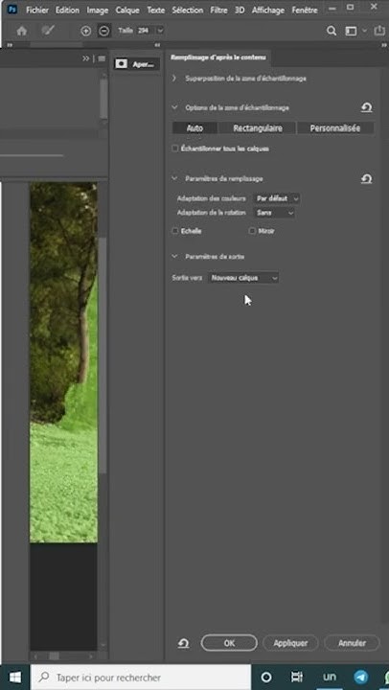Image resolution: width=389 pixels, height=690 pixels.
Task: Click the Aperçu panel icon
Action: [x=136, y=64]
